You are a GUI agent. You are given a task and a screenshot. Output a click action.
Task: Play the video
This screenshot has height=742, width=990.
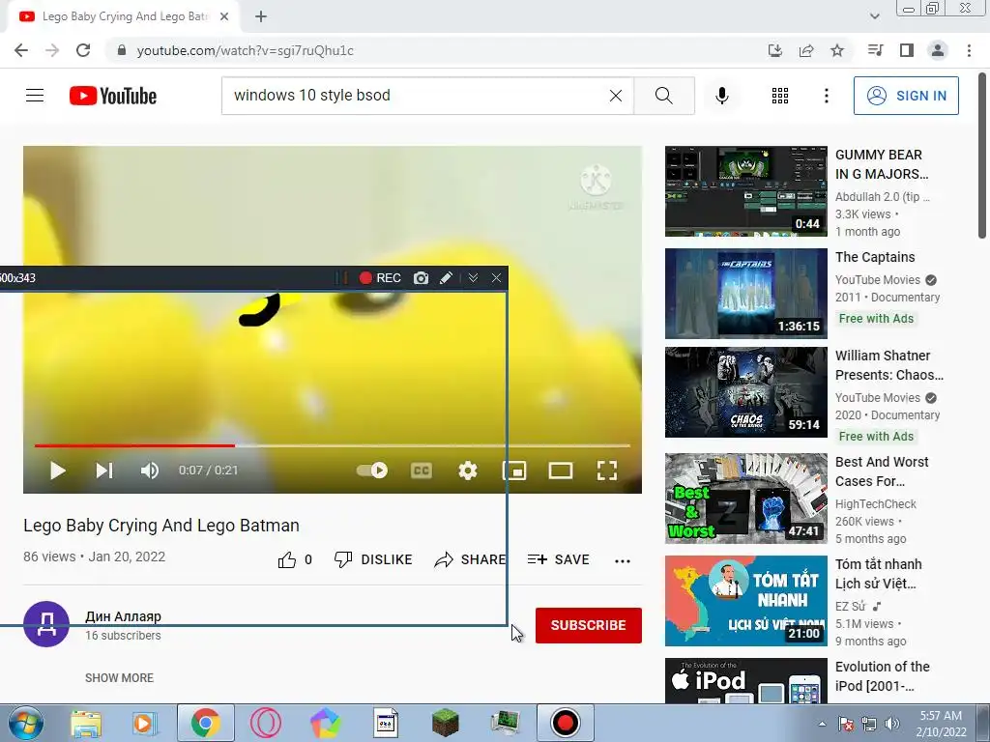(x=57, y=471)
